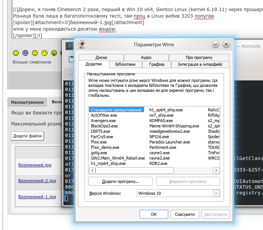The width and height of the screenshot is (263, 230).
Task: Open the Безіменний-2.jpg attachment link
Action: click(x=37, y=181)
